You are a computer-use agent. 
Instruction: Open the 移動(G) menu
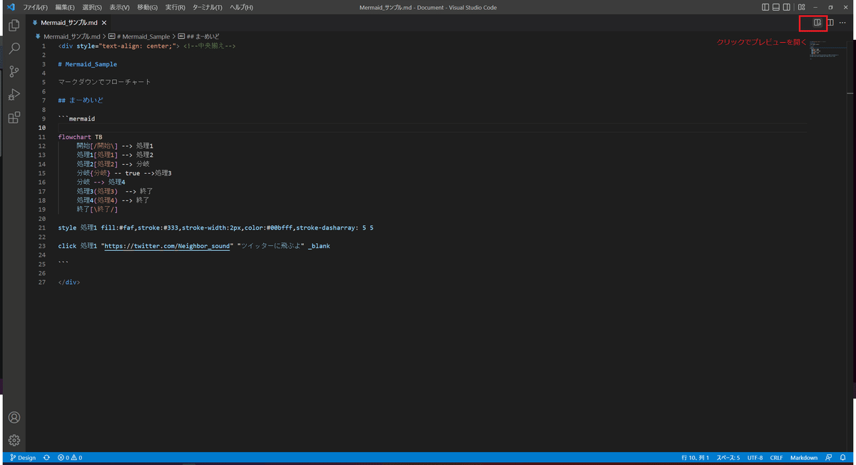(148, 7)
